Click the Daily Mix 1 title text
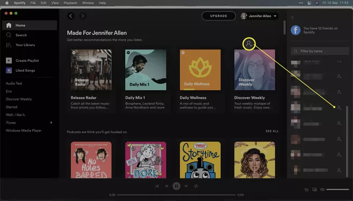Screen dimensions: 353x201 135,98
